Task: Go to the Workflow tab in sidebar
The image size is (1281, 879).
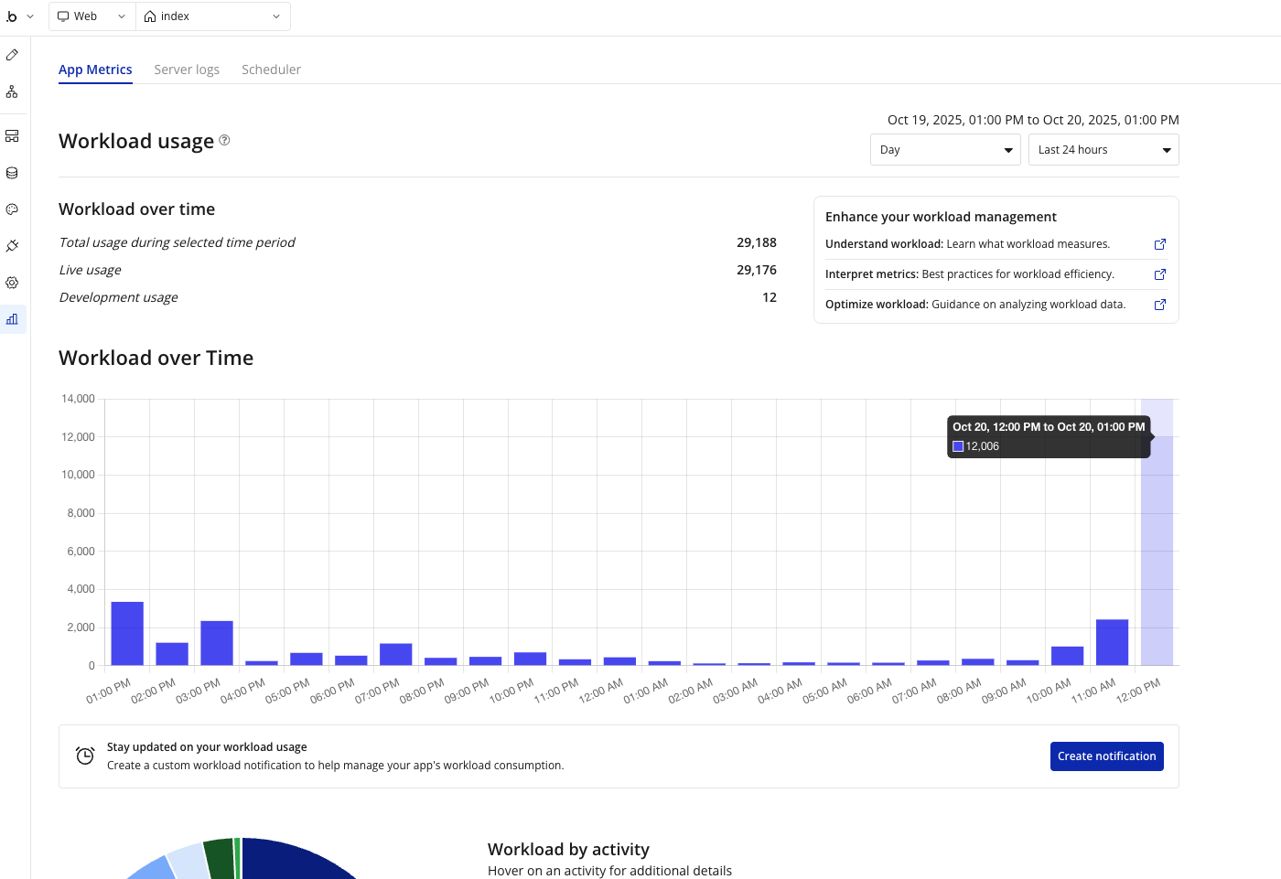Action: click(12, 91)
